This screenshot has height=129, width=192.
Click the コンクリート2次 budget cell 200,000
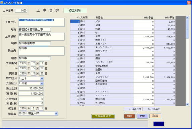click(144, 62)
